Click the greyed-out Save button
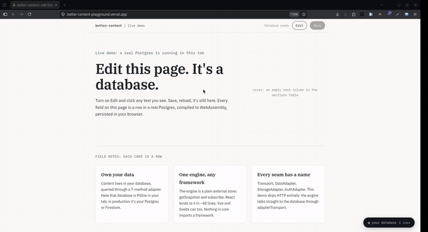This screenshot has height=232, width=428. [x=317, y=26]
